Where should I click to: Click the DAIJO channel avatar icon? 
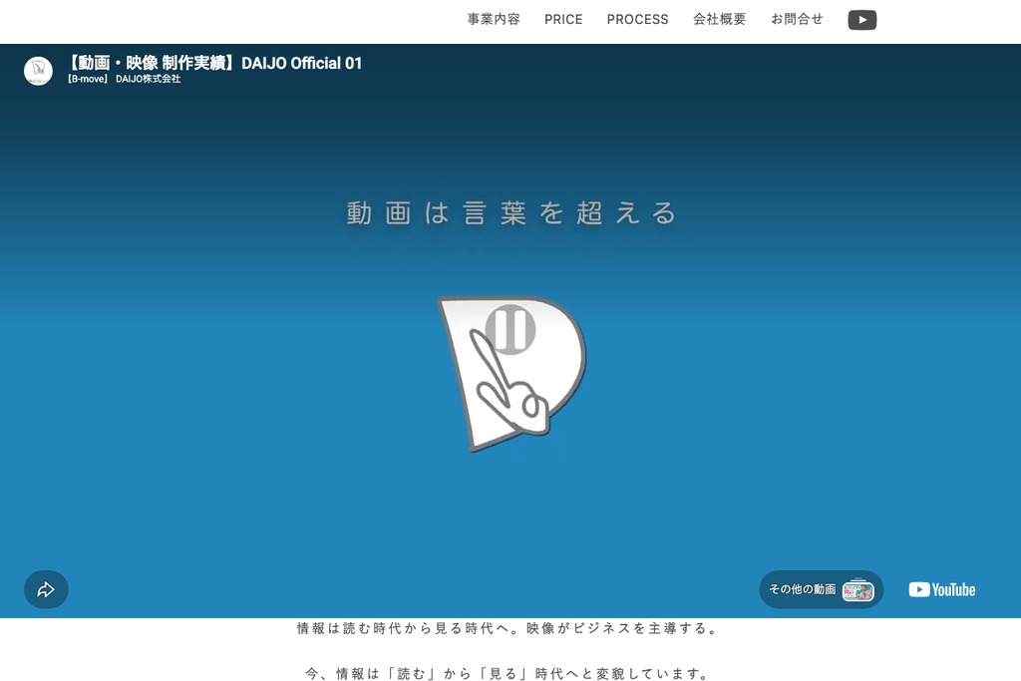point(39,71)
